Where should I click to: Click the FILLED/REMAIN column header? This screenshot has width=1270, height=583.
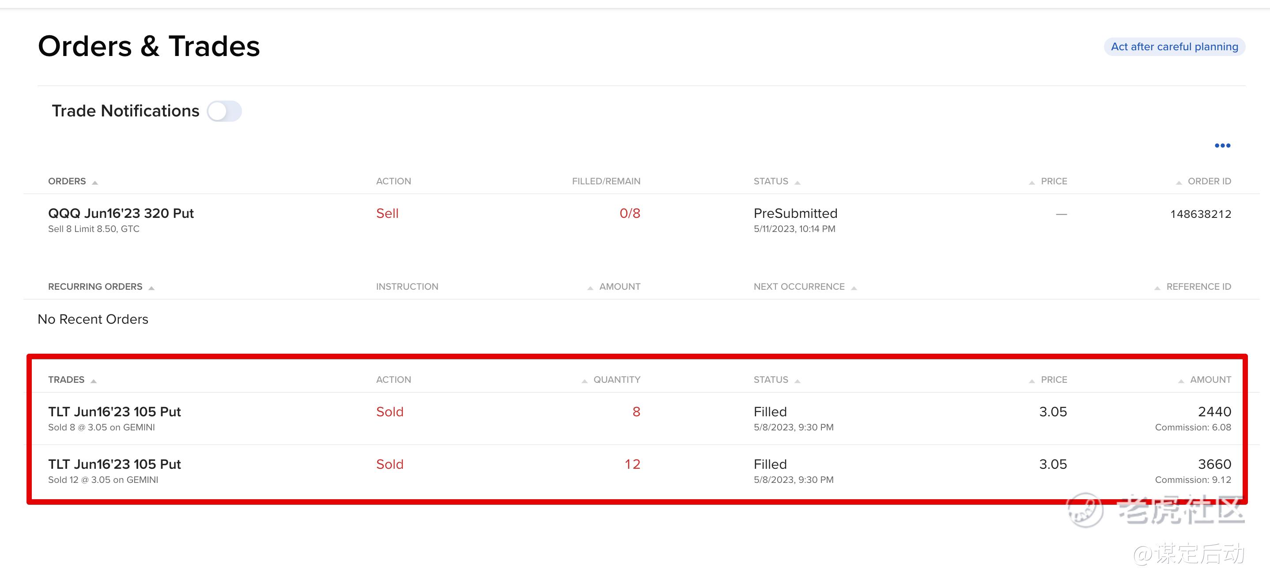point(606,181)
